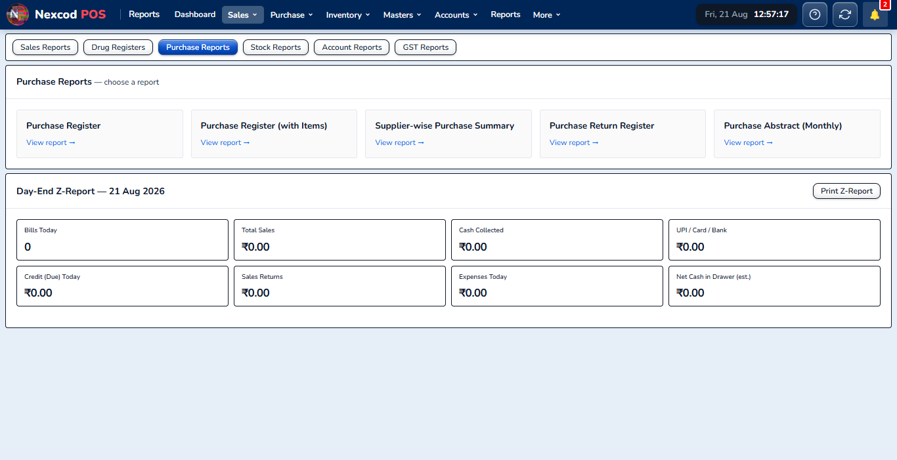
Task: Click the Cash Collected stat card
Action: click(557, 240)
